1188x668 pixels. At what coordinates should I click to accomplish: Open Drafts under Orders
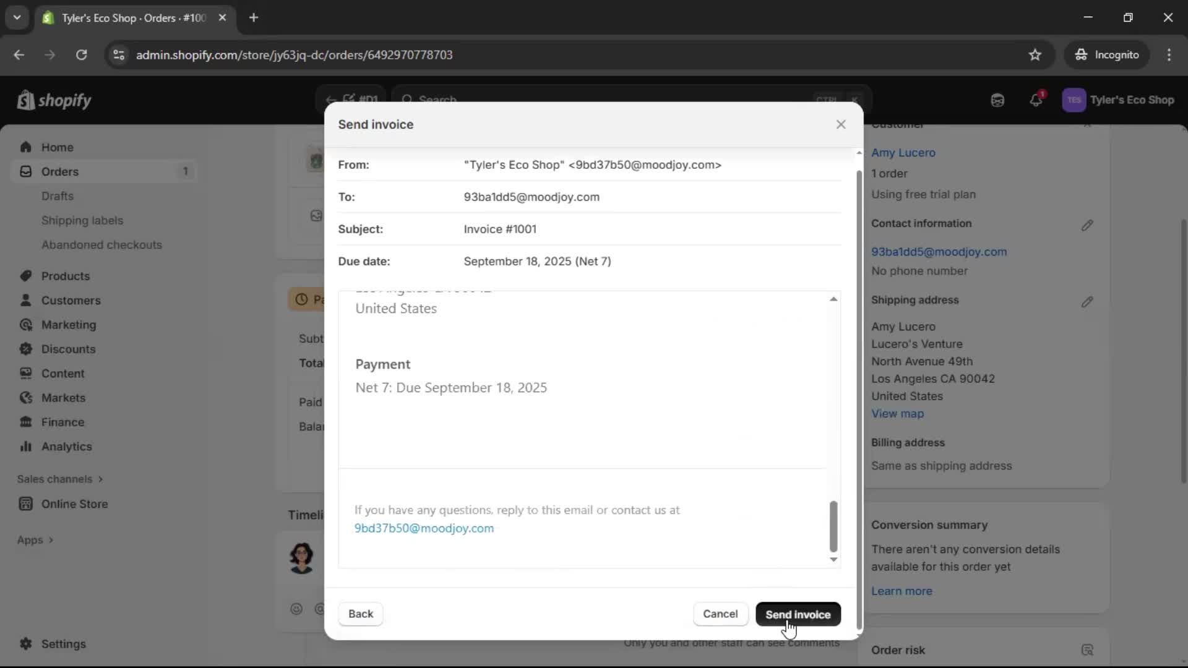click(58, 195)
